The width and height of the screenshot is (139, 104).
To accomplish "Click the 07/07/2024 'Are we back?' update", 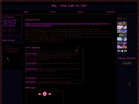I will coord(53,64).
